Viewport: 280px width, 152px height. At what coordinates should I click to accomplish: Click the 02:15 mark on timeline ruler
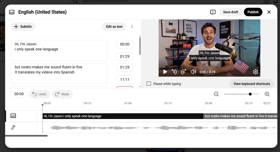(249, 103)
